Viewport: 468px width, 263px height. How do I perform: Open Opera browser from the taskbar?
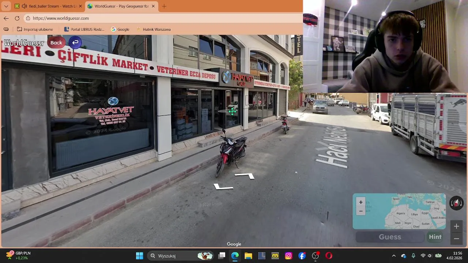[329, 256]
